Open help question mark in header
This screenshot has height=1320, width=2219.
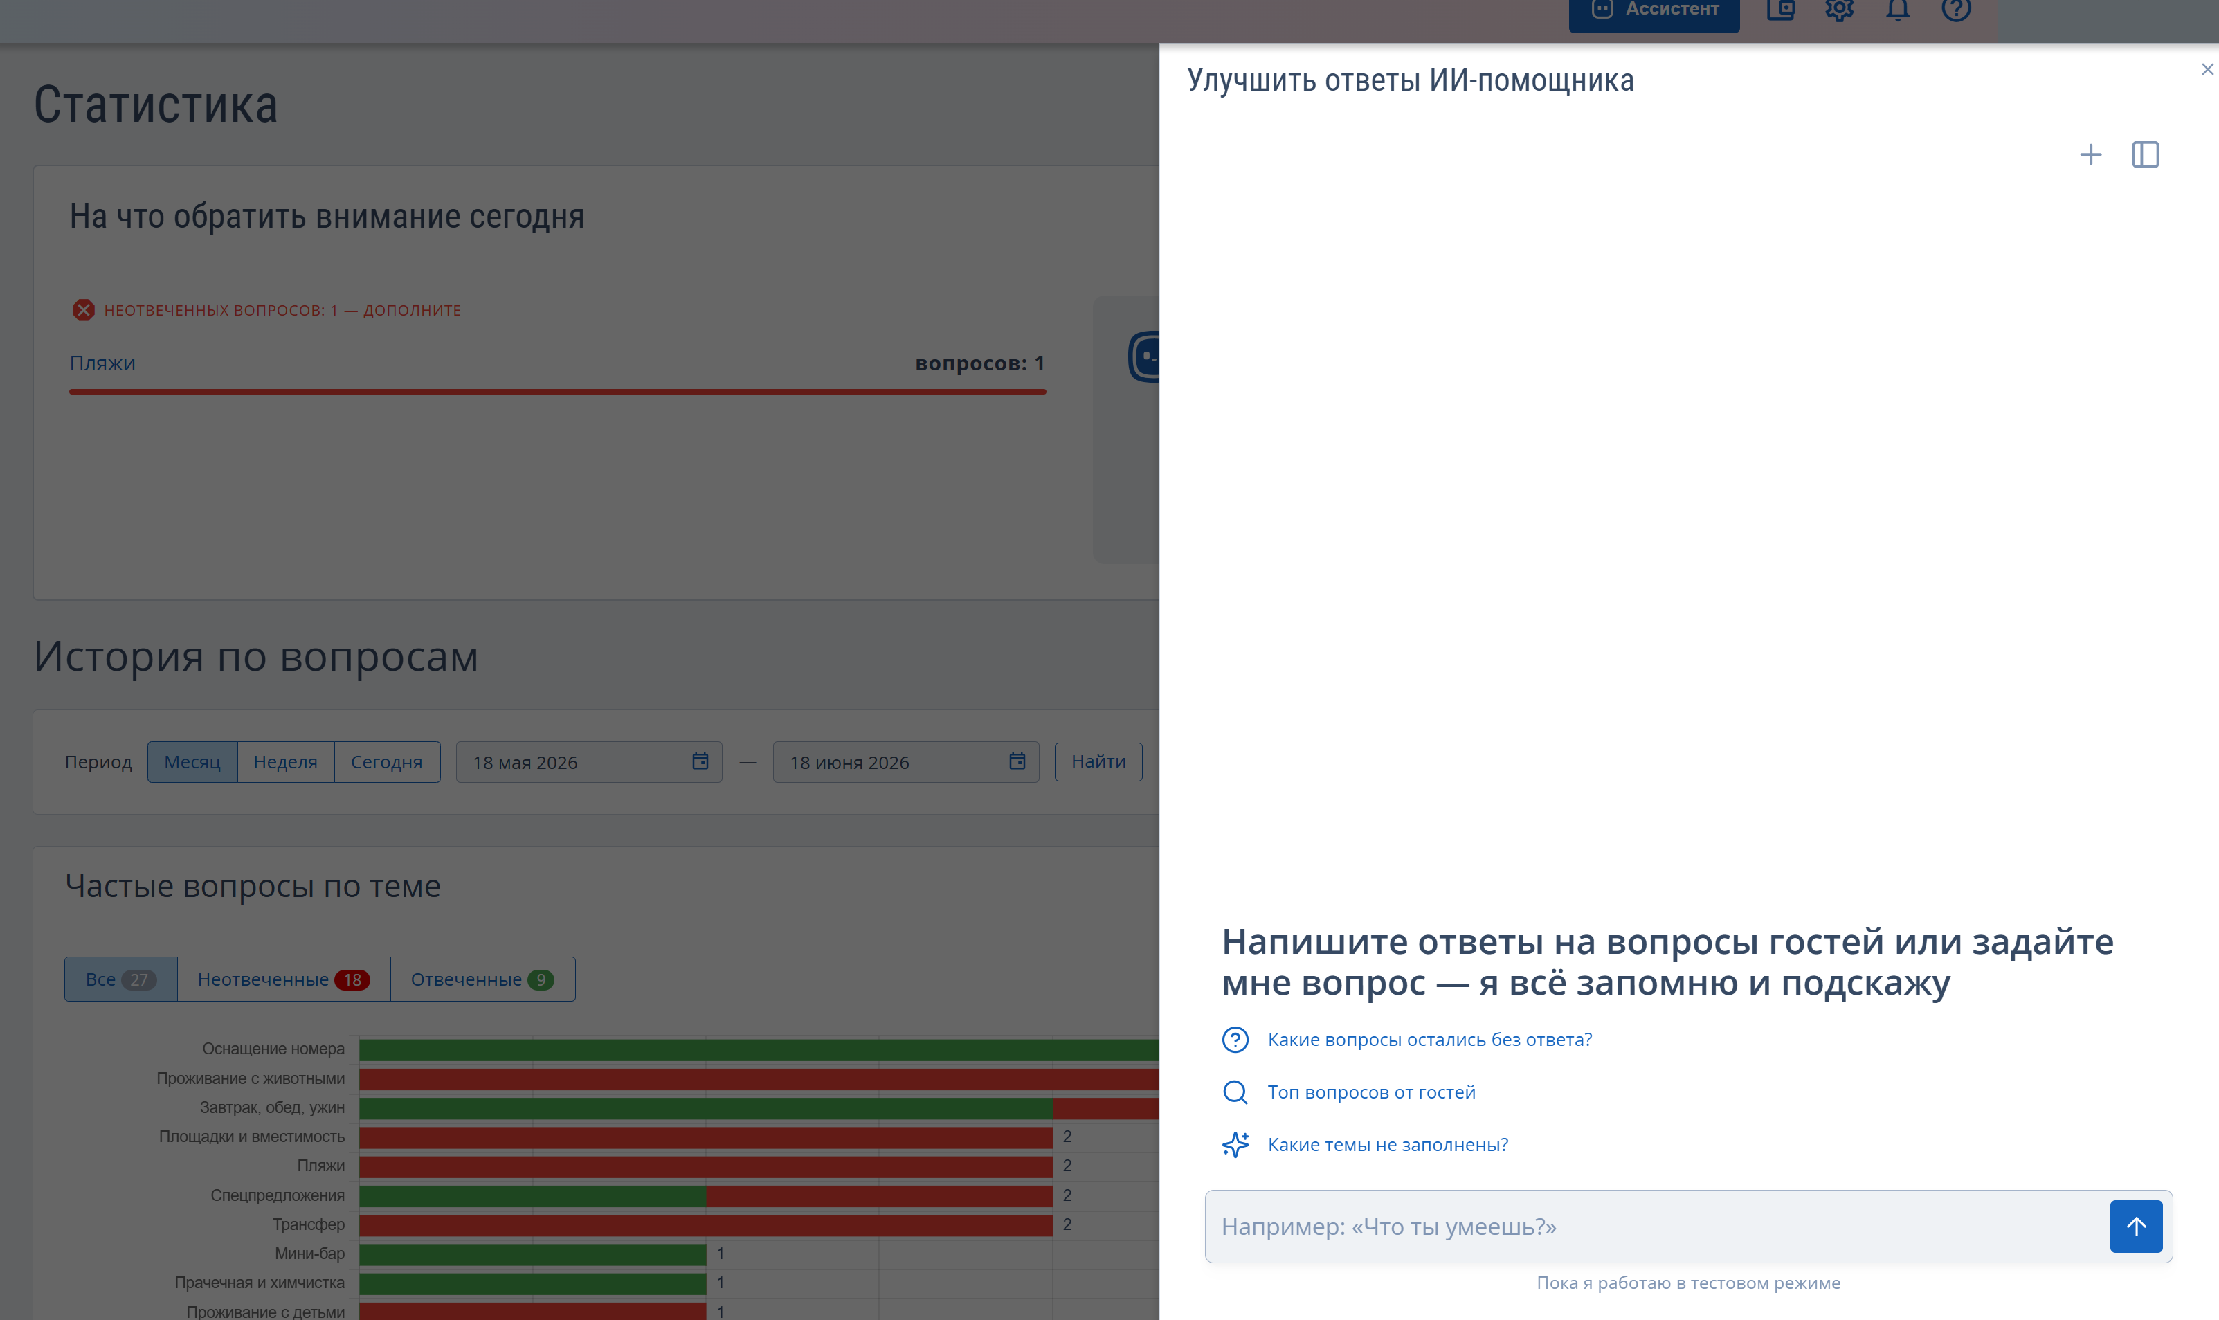pyautogui.click(x=1956, y=10)
